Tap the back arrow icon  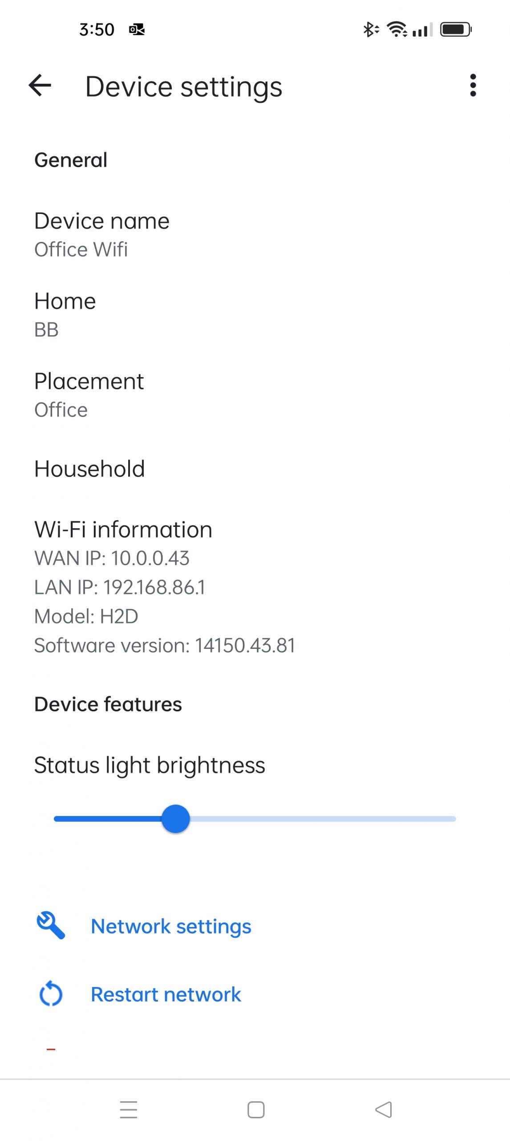click(x=40, y=85)
